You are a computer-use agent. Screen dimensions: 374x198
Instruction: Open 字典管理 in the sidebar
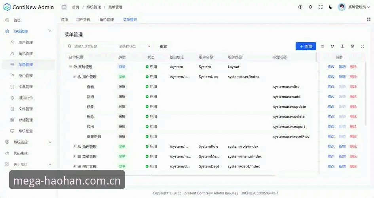[x=25, y=87]
